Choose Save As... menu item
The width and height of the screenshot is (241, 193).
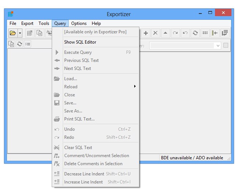(96, 111)
